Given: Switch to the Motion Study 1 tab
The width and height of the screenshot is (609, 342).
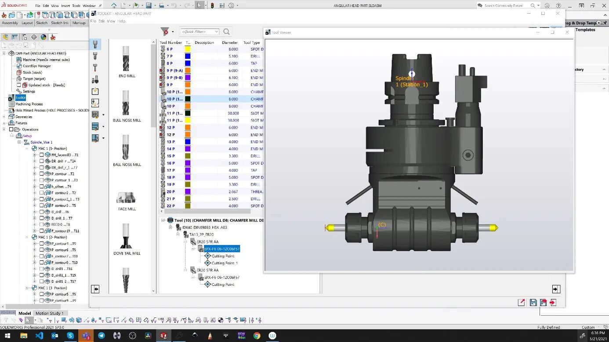Looking at the screenshot, I should (49, 313).
